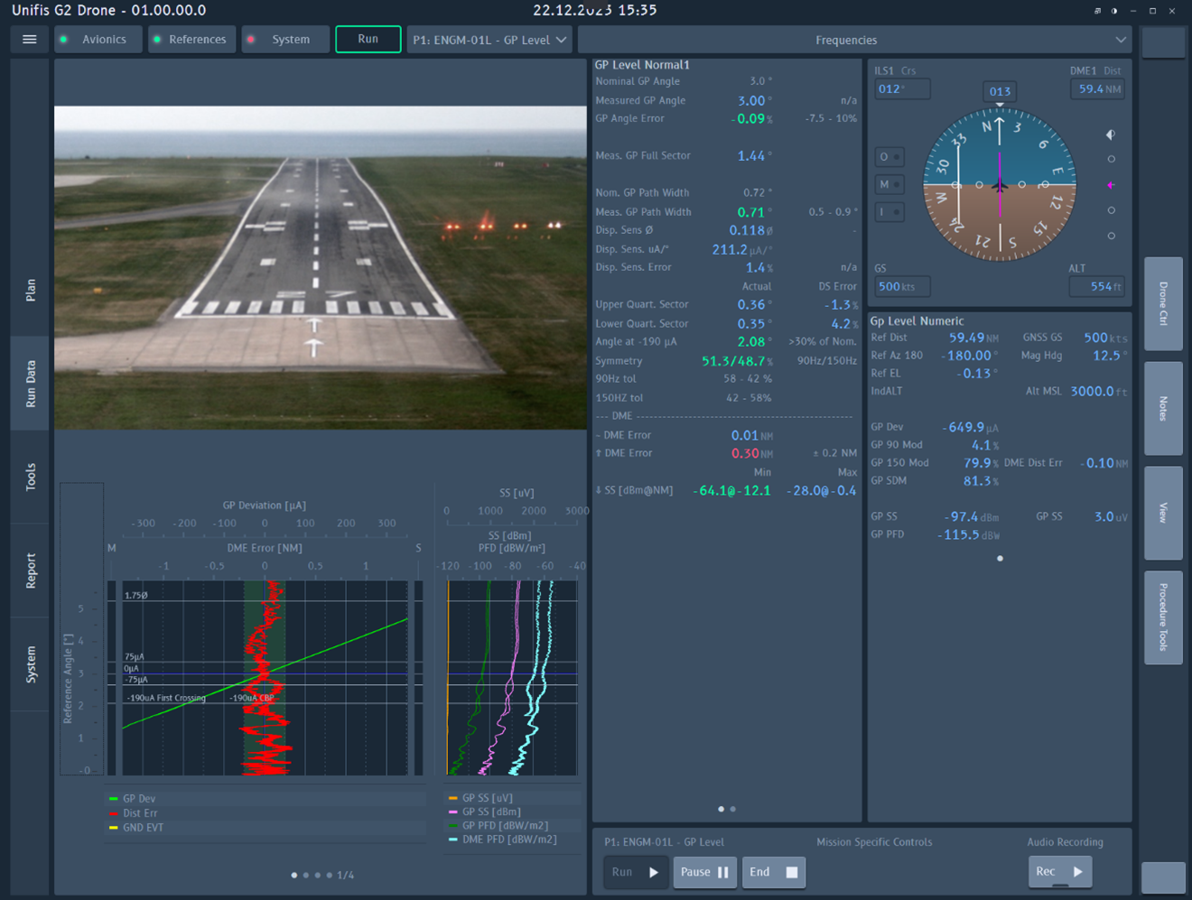This screenshot has width=1192, height=900.
Task: Start audio recording with Rec button
Action: pos(1059,872)
